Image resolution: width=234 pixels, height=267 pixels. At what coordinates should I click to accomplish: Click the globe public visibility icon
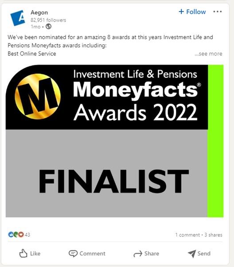point(48,27)
